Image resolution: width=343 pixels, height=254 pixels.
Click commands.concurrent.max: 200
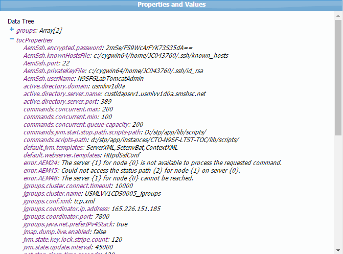(x=68, y=109)
